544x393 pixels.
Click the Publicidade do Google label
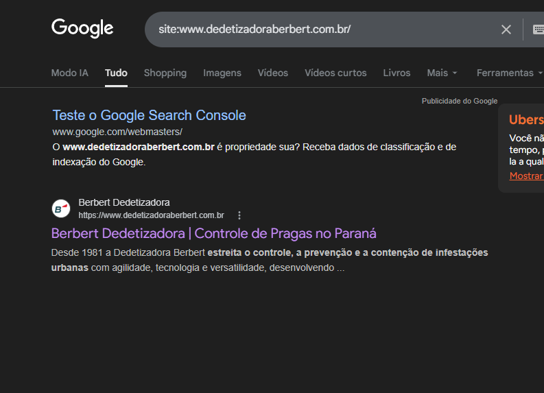tap(460, 101)
